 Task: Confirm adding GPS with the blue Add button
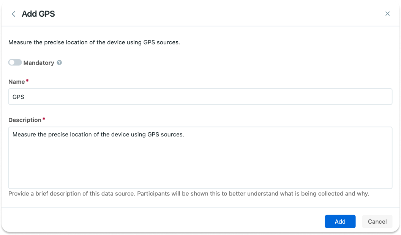340,221
